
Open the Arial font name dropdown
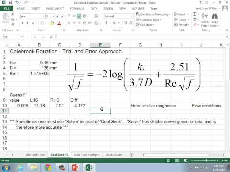coord(43,16)
